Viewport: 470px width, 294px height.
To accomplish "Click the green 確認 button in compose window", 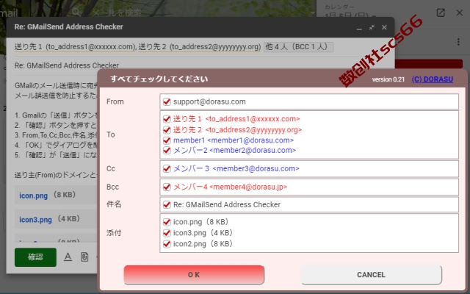I will 35,257.
